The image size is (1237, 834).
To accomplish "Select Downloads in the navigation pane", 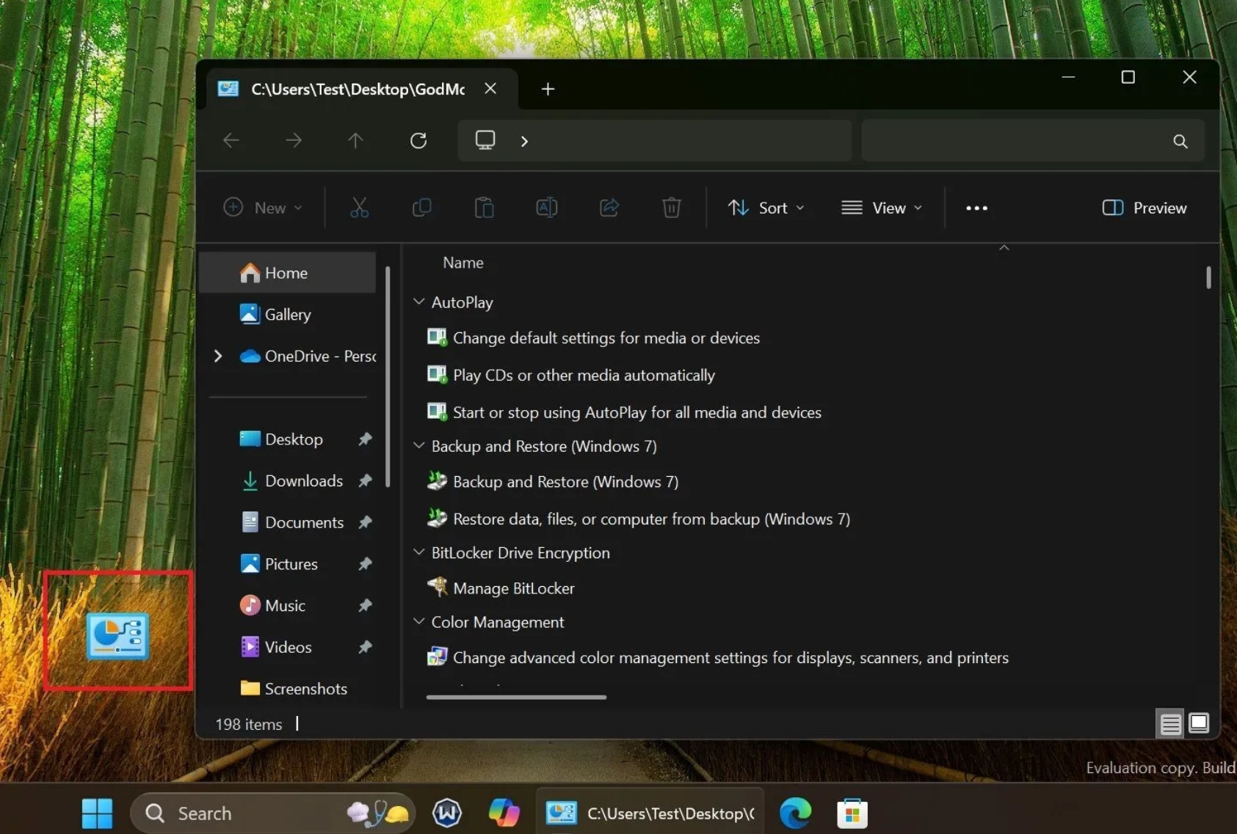I will pos(303,480).
